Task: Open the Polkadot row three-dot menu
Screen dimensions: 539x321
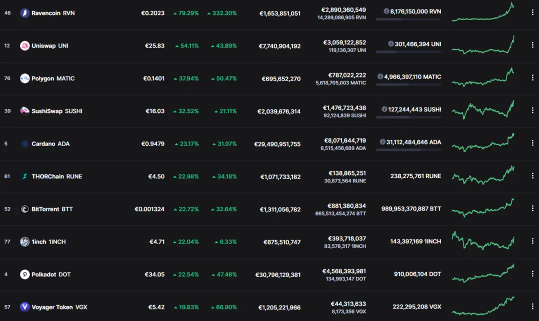Action: click(532, 273)
